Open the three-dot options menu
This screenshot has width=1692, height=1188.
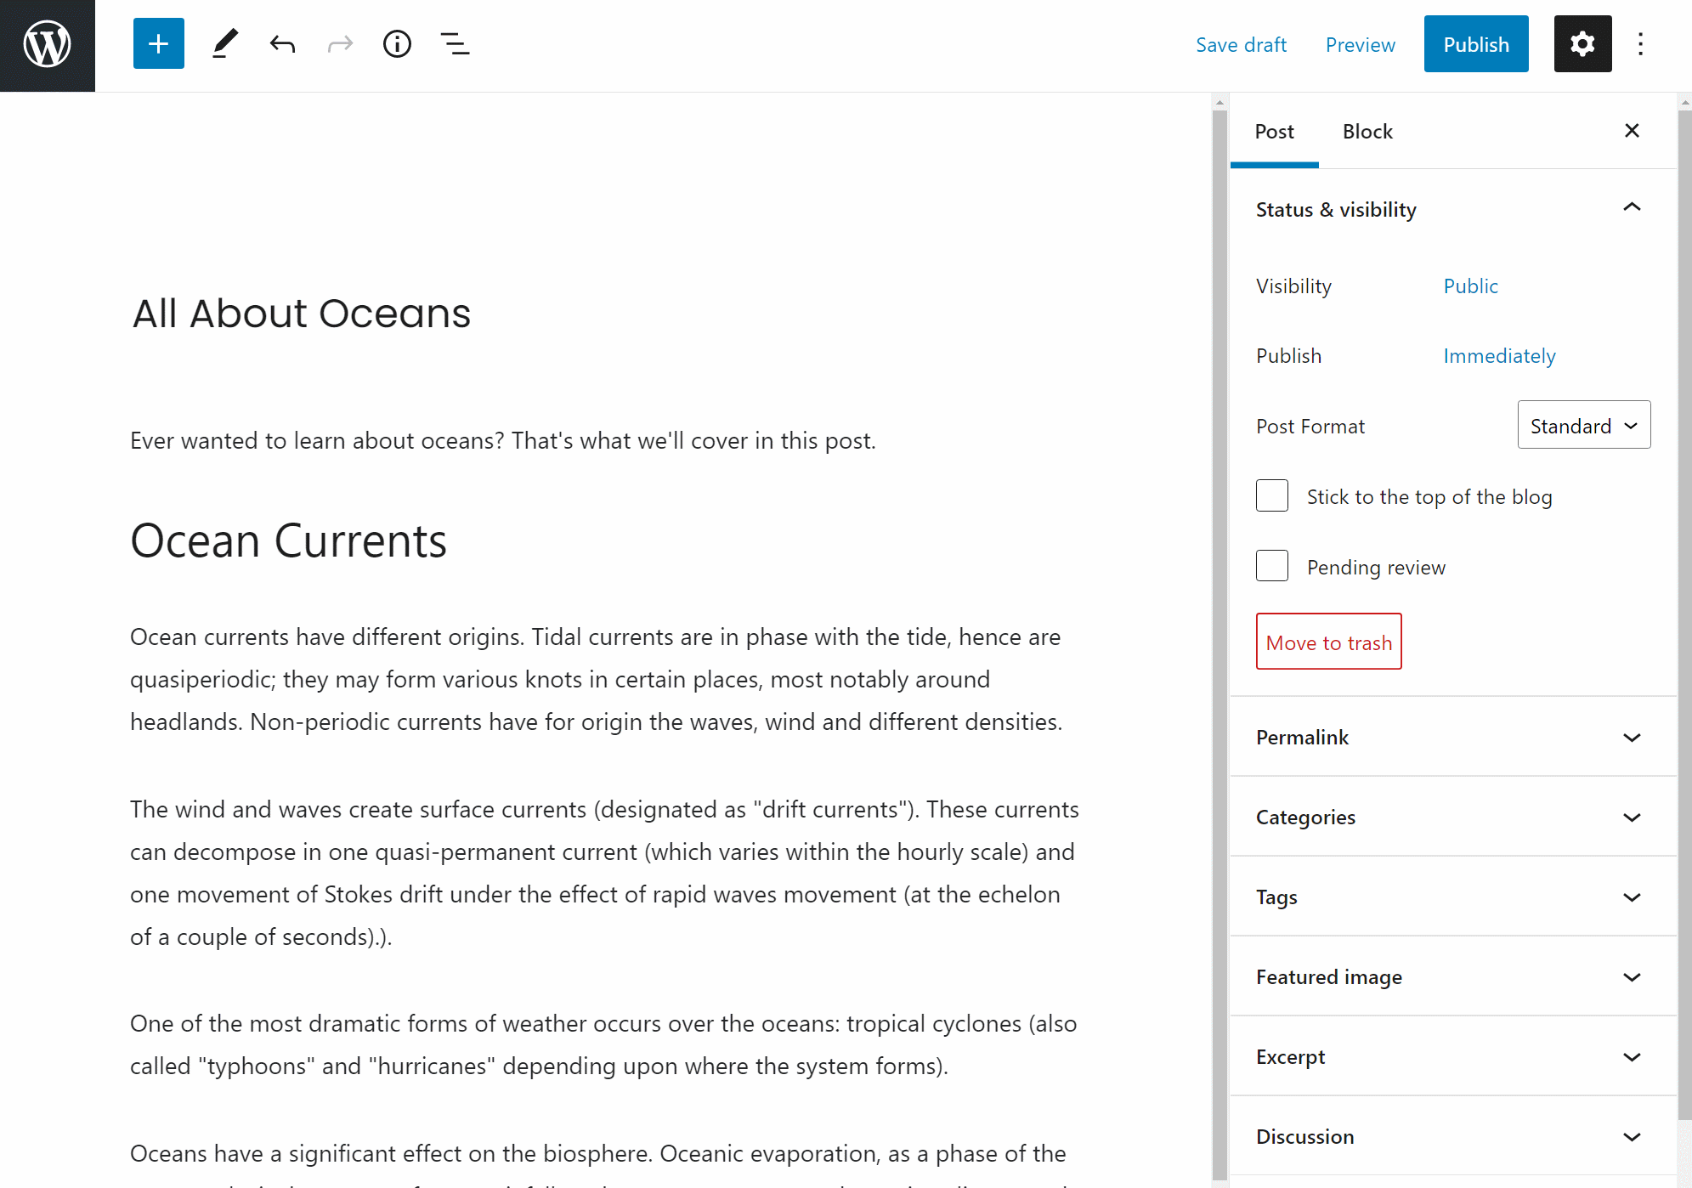(x=1640, y=44)
